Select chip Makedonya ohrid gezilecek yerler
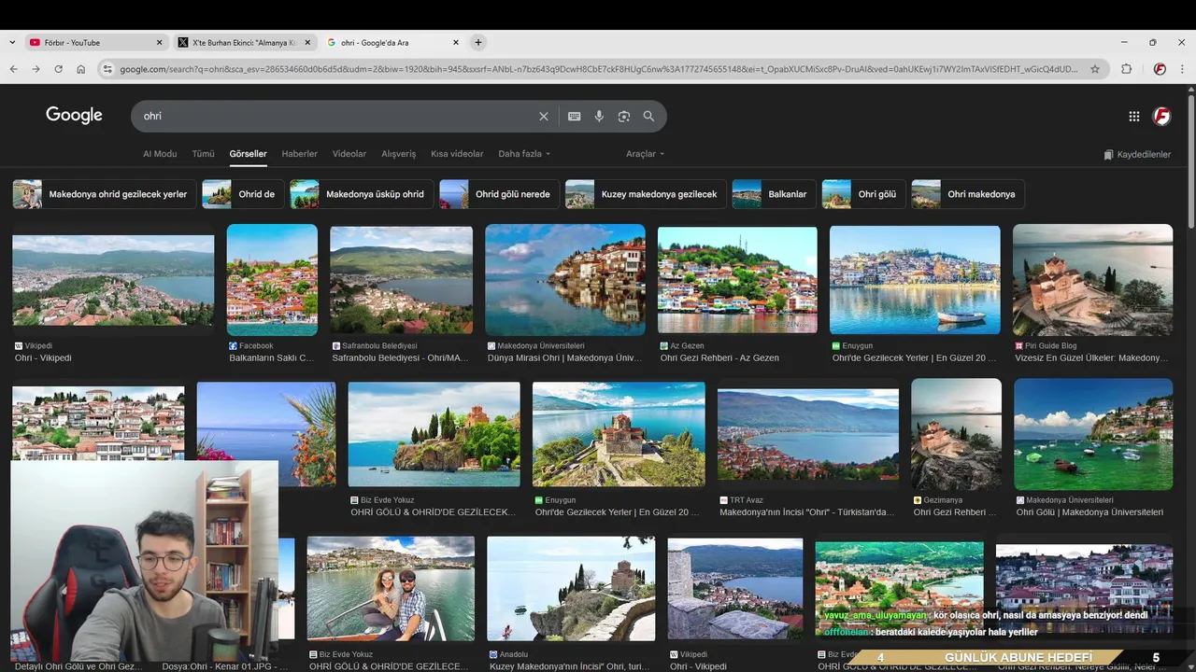 pyautogui.click(x=105, y=194)
